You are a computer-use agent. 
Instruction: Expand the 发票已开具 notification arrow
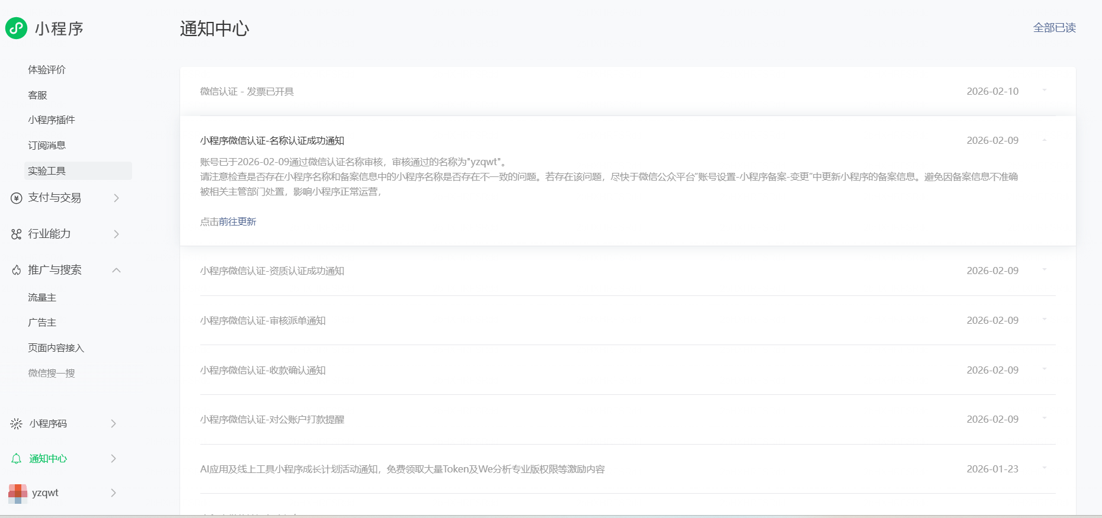click(1045, 91)
